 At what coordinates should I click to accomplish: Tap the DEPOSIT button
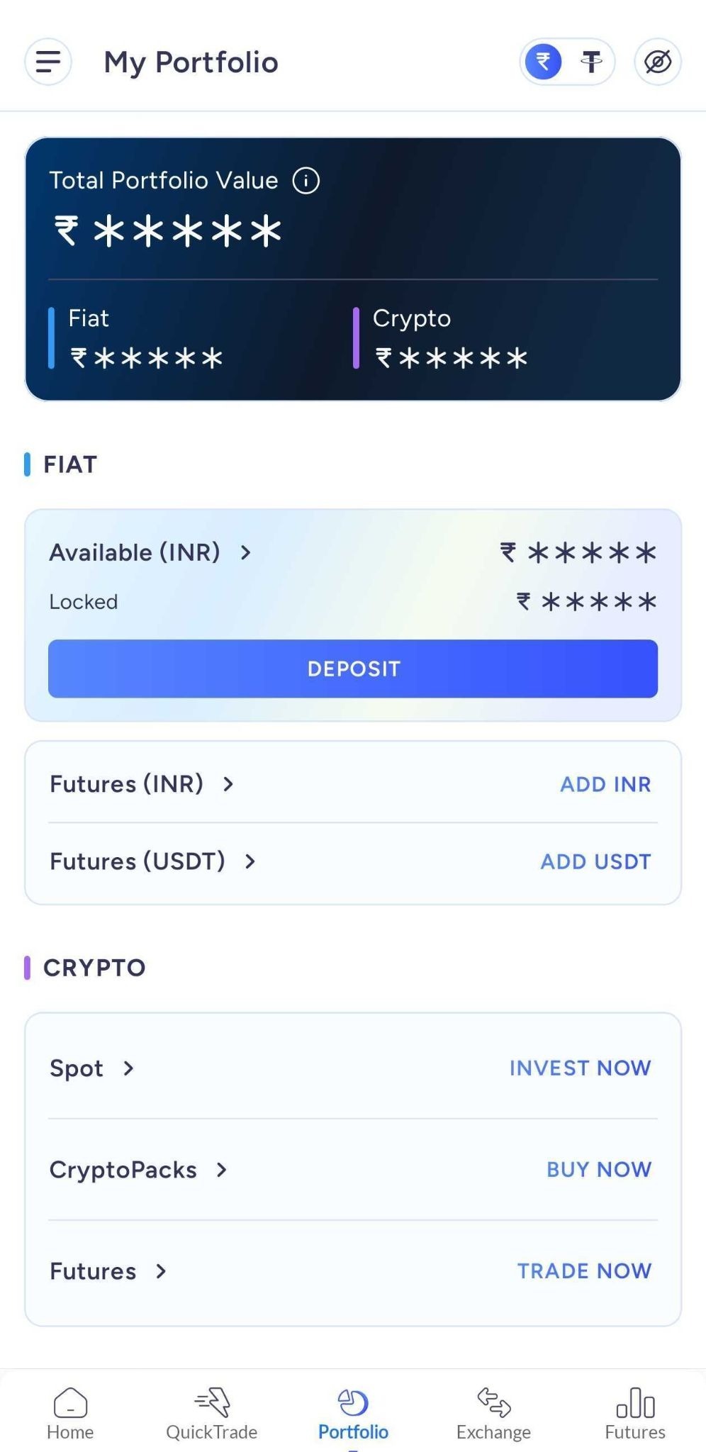[x=353, y=669]
